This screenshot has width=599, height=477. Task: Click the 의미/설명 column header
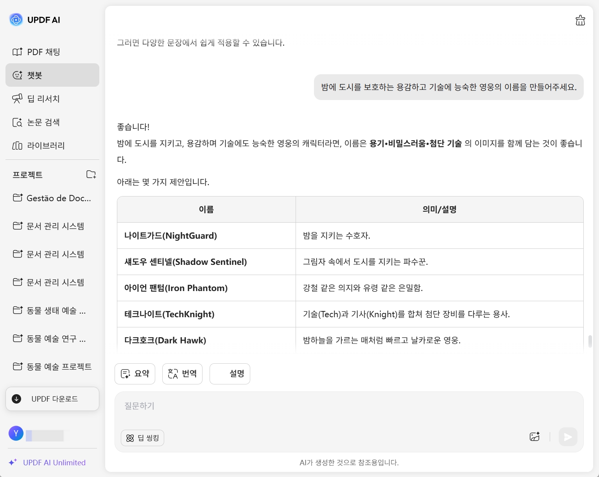click(439, 209)
